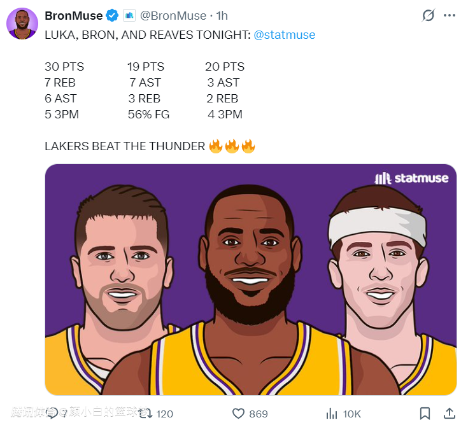Repost the tweet with 120 reposts
468x427 pixels.
pyautogui.click(x=146, y=413)
